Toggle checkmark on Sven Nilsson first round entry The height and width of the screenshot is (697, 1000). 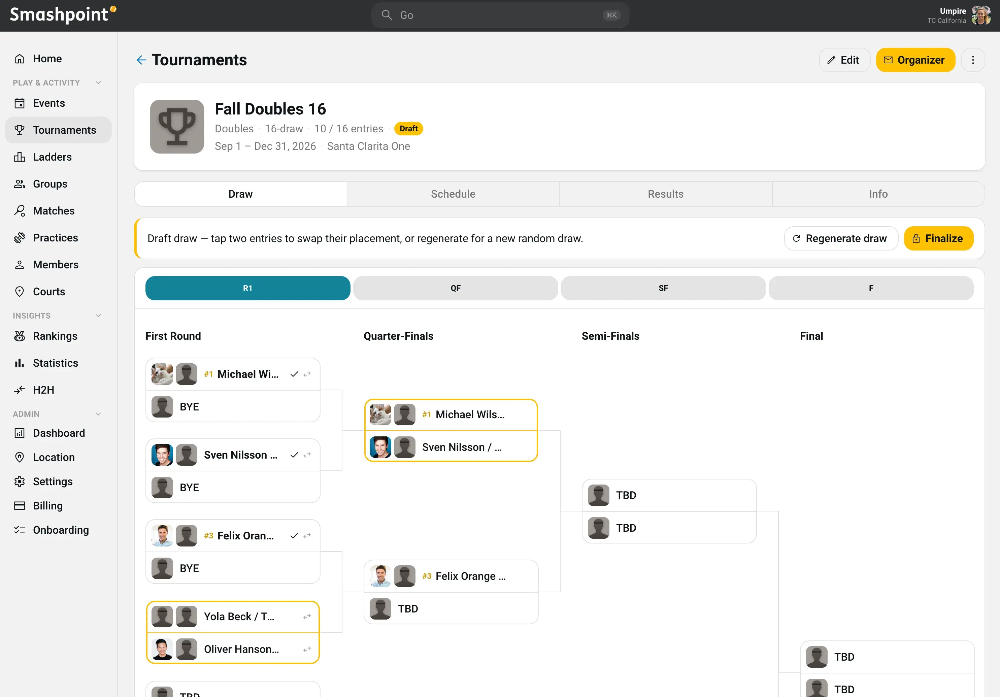(294, 455)
